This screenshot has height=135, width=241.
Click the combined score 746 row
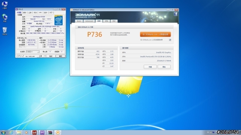[x=88, y=57]
